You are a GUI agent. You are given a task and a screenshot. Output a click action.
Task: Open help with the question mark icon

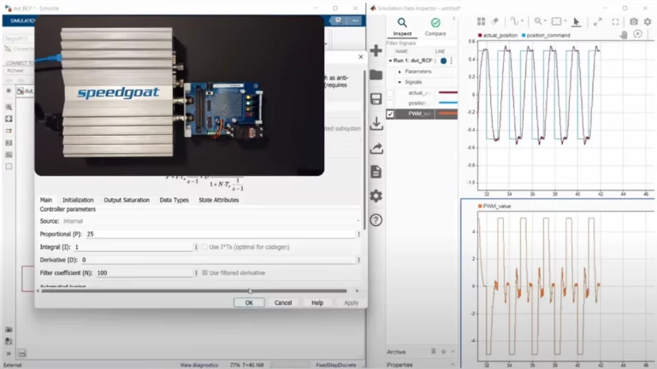click(376, 220)
